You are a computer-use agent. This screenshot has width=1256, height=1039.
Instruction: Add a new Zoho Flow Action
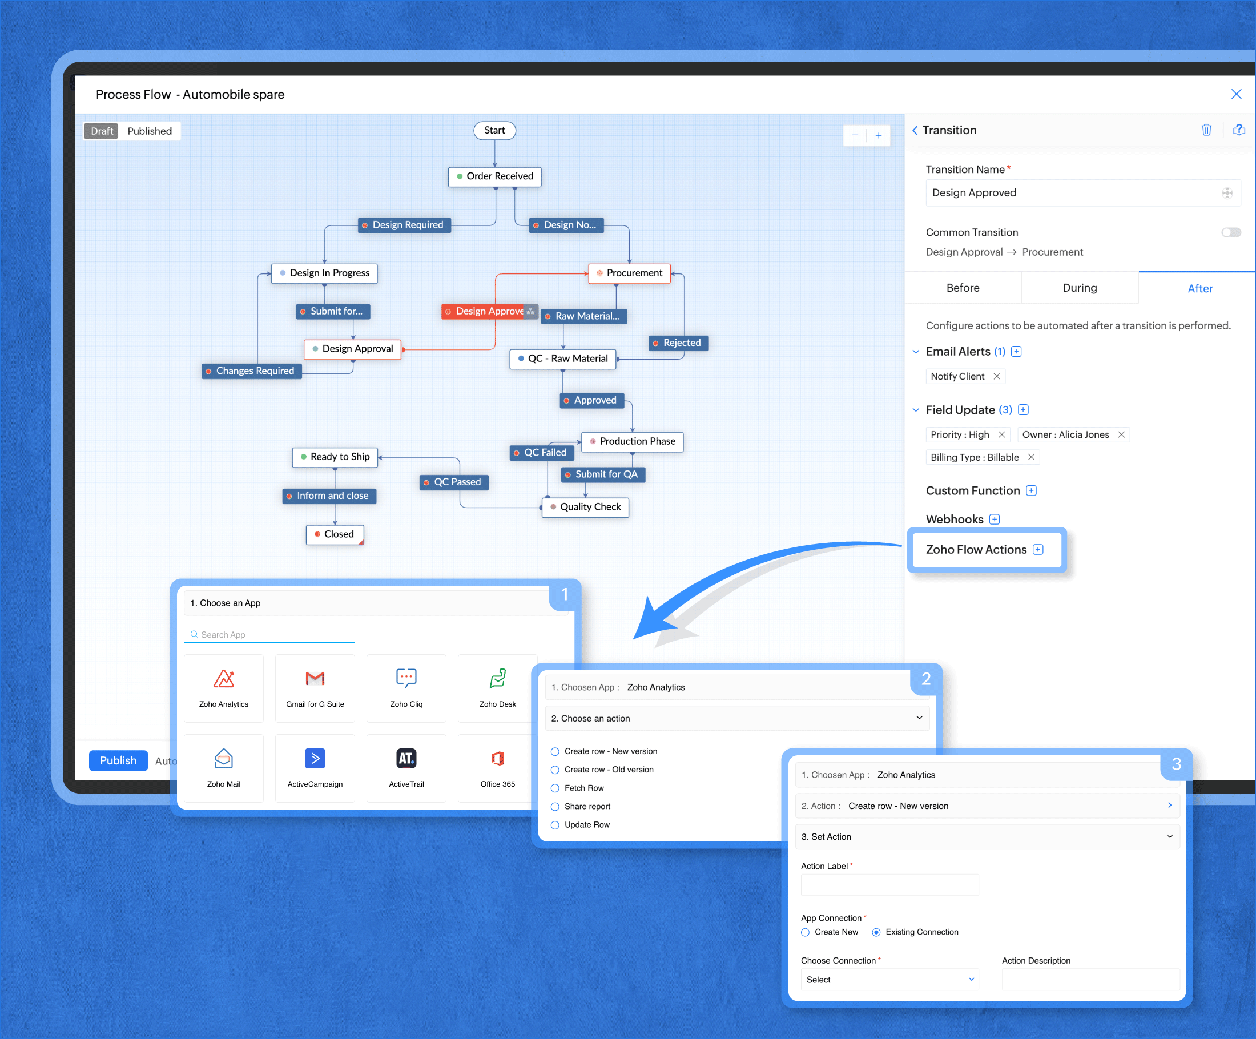point(1038,549)
